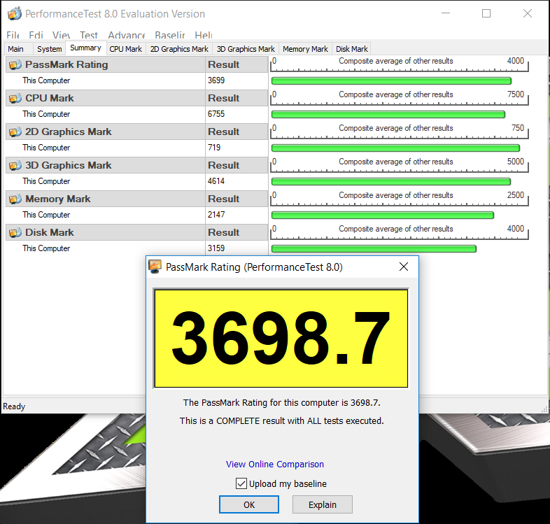Click the 3D Graphics Mark green result bar
Image resolution: width=550 pixels, height=524 pixels.
[x=391, y=182]
